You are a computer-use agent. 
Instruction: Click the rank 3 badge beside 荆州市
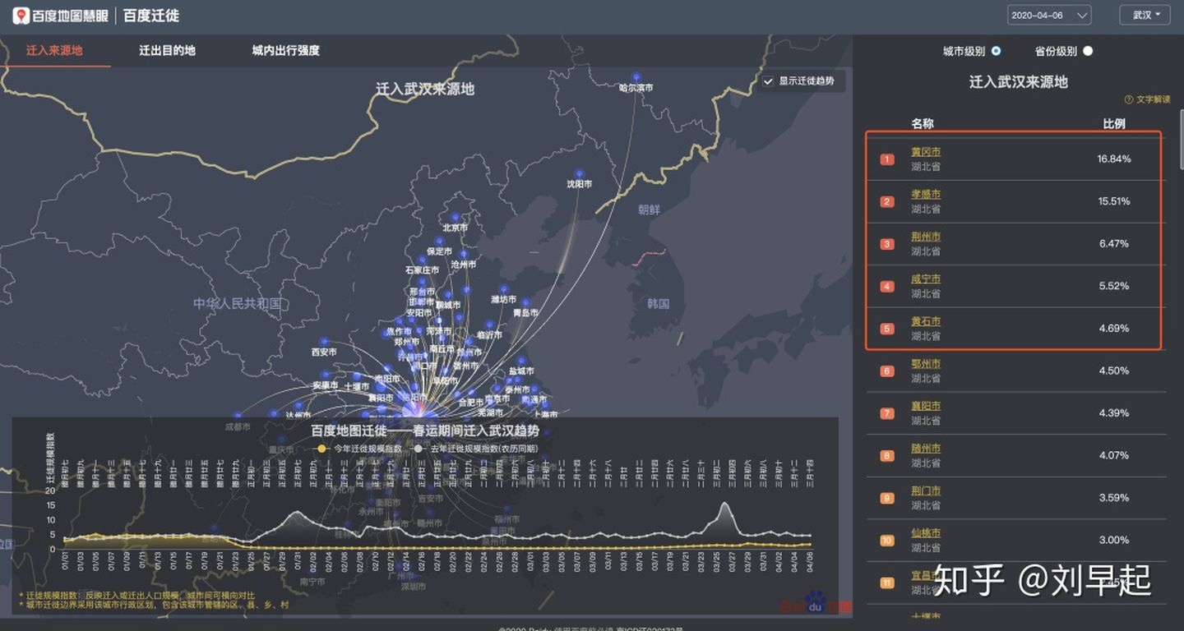(887, 244)
